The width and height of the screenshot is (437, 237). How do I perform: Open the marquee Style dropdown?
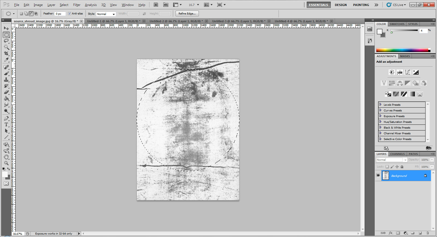tap(106, 14)
